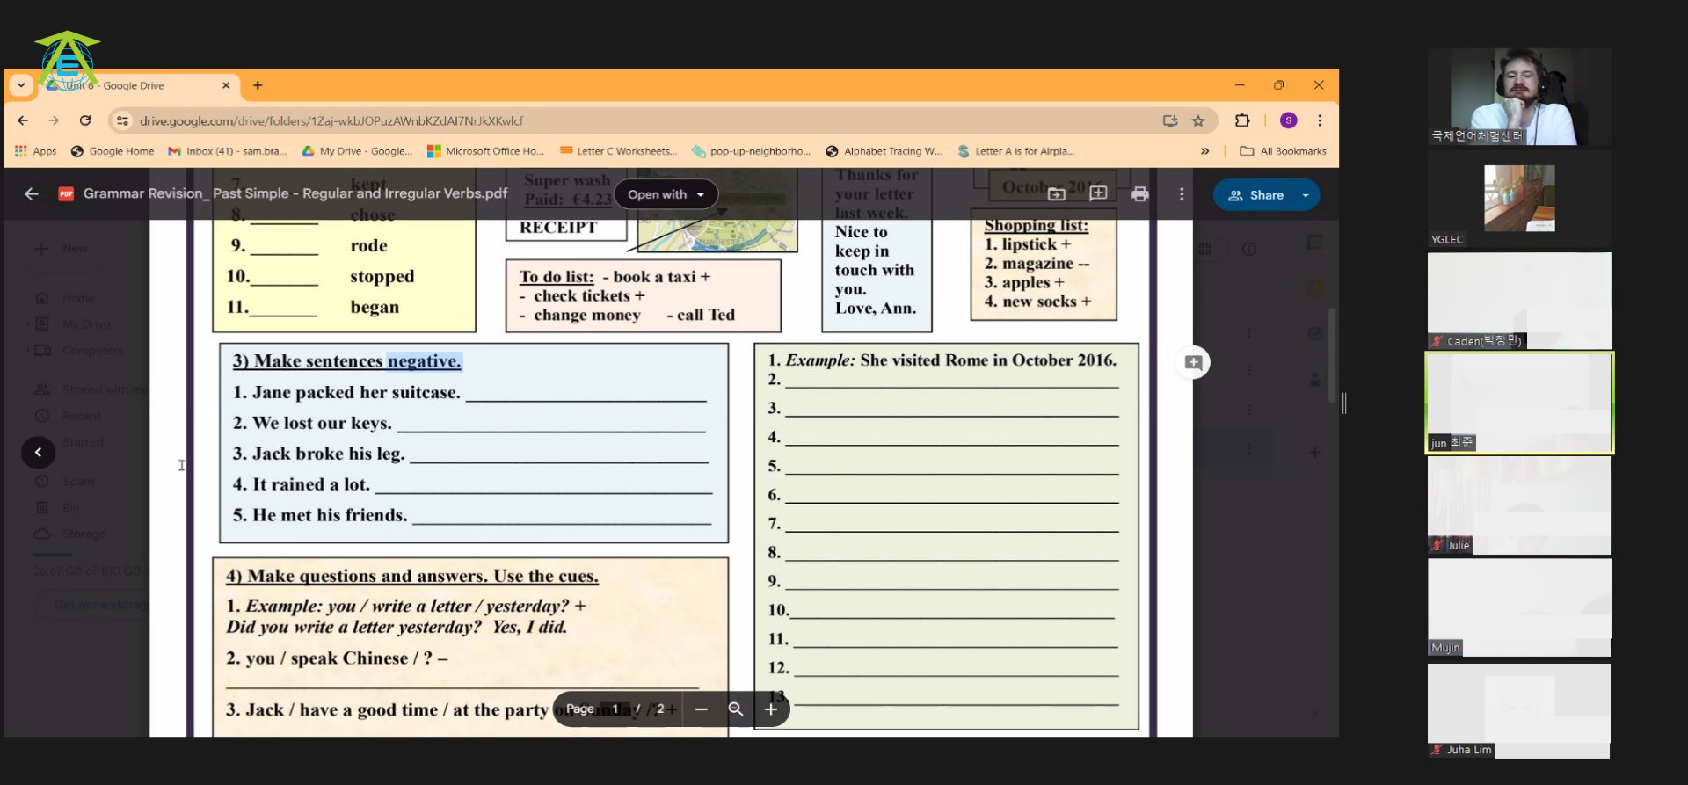Image resolution: width=1688 pixels, height=785 pixels.
Task: Select the Juha Lim participant video tile
Action: tap(1519, 710)
